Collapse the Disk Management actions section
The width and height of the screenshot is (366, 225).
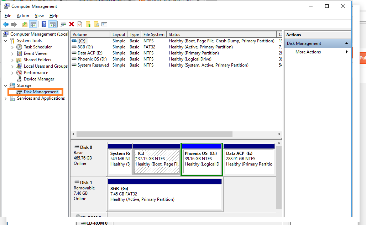[x=346, y=43]
